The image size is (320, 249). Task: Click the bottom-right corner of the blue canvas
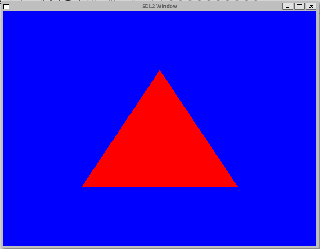click(315, 245)
